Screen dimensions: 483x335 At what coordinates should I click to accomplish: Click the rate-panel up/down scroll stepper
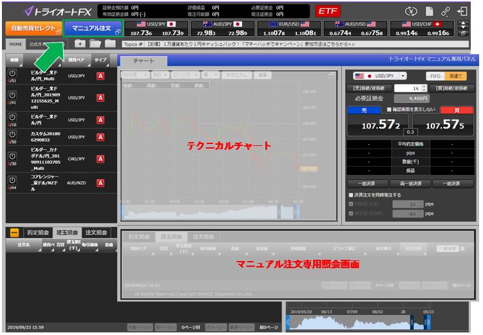click(x=463, y=24)
